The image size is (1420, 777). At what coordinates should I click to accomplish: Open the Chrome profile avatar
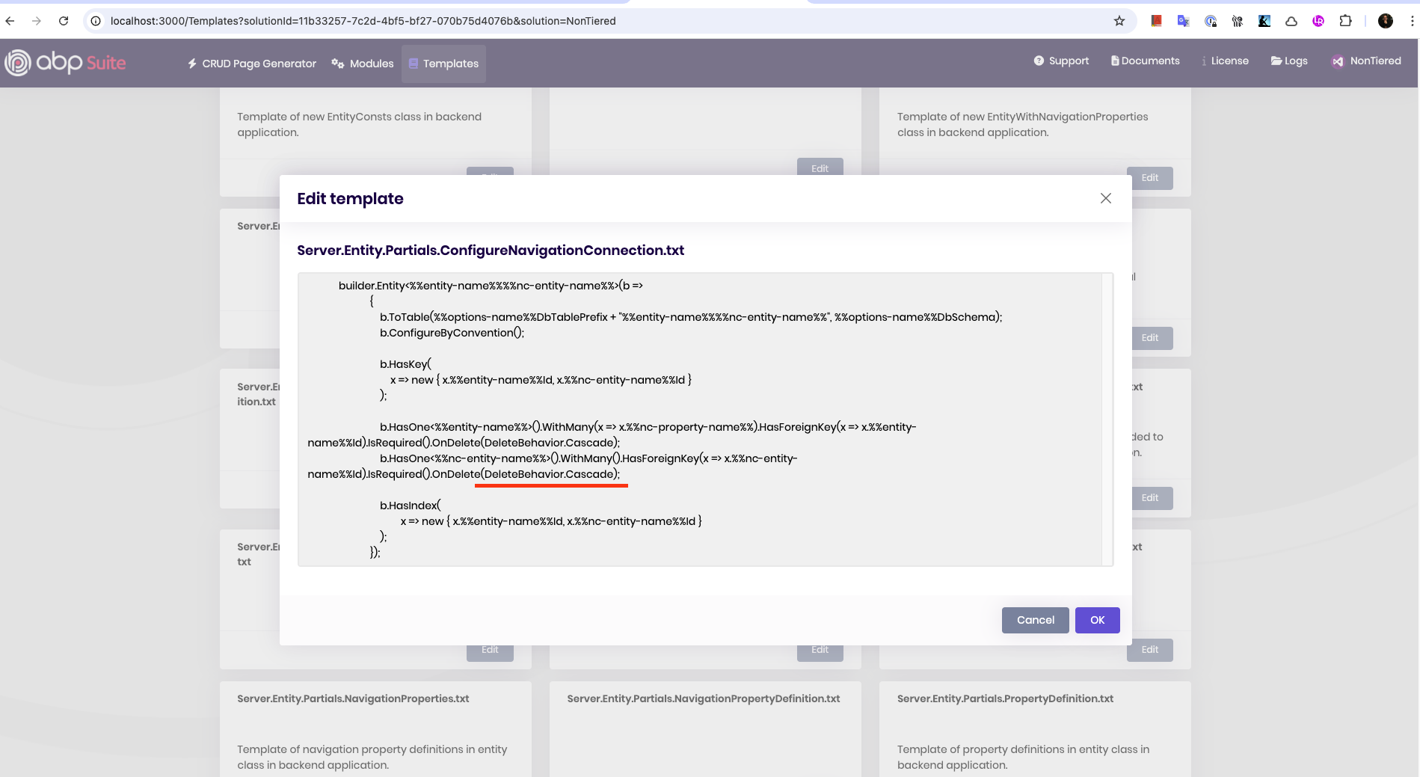pos(1385,21)
